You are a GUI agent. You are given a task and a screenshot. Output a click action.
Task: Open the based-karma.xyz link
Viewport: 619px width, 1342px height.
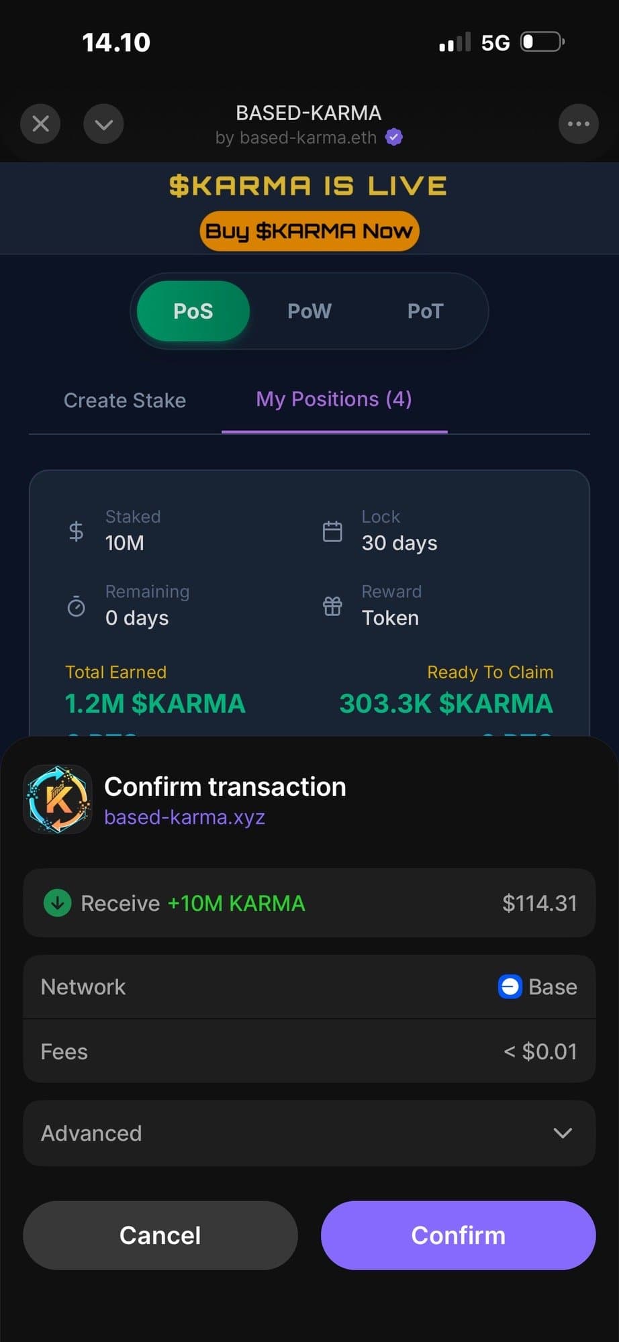[185, 817]
